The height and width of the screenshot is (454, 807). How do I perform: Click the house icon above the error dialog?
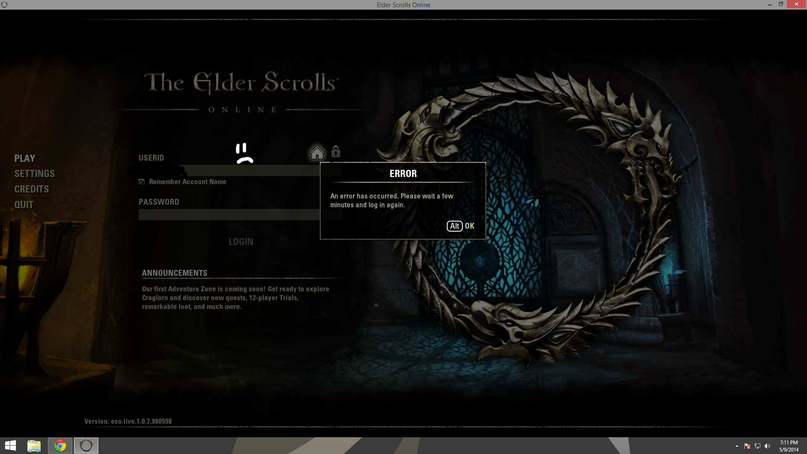[317, 152]
